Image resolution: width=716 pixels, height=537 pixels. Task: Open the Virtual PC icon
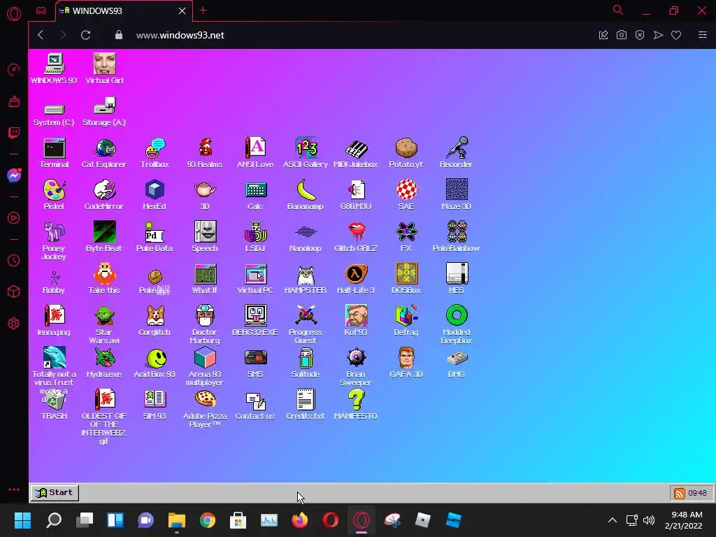[x=255, y=279]
